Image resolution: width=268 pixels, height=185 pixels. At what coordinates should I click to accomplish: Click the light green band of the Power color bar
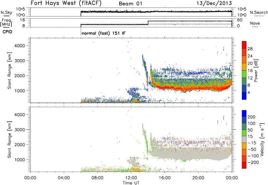click(244, 74)
